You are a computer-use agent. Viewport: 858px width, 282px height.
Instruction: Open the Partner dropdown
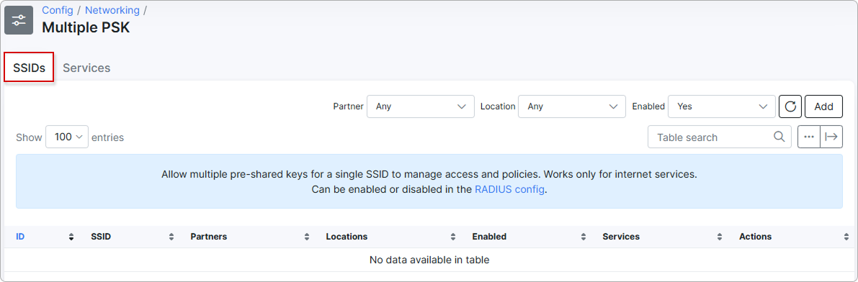click(x=420, y=106)
